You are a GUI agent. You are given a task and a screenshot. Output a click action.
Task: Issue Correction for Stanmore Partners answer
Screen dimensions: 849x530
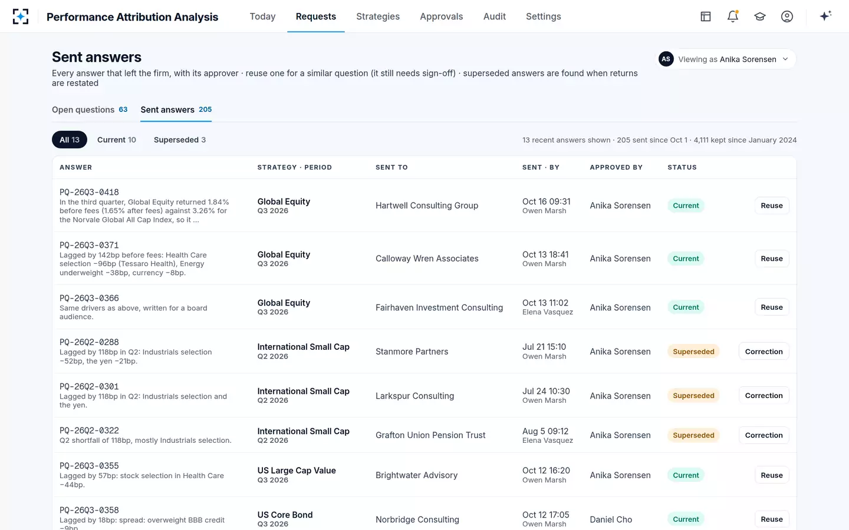pos(764,352)
